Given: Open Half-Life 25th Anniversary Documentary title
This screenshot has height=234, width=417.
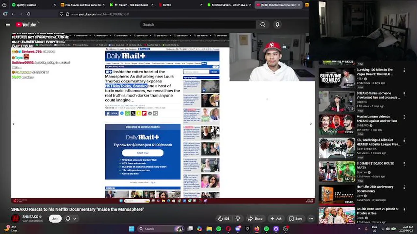Looking at the screenshot, I should (x=375, y=189).
